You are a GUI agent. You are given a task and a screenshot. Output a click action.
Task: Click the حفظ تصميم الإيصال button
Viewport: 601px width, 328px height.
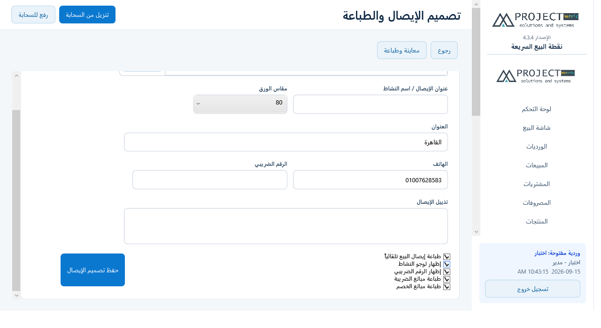coord(92,270)
